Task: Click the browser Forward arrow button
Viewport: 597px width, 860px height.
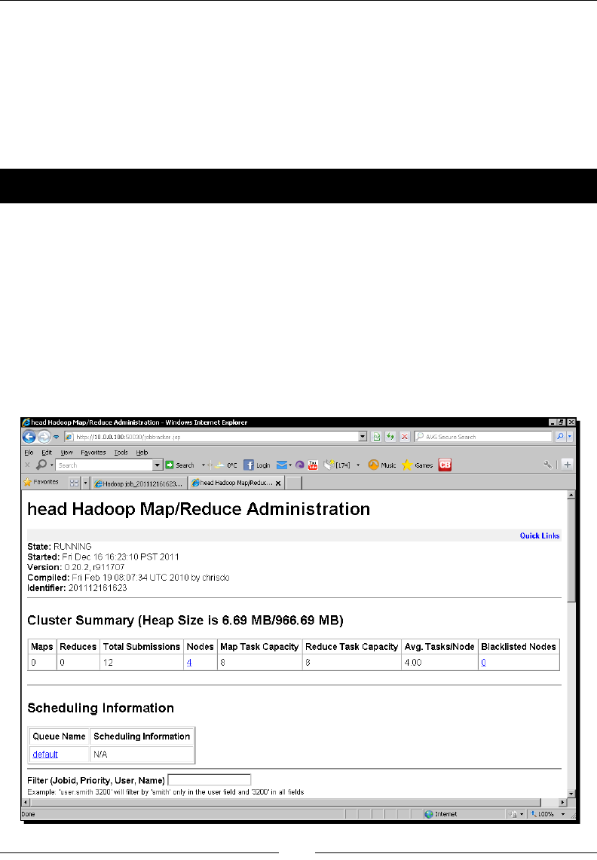Action: click(x=44, y=437)
